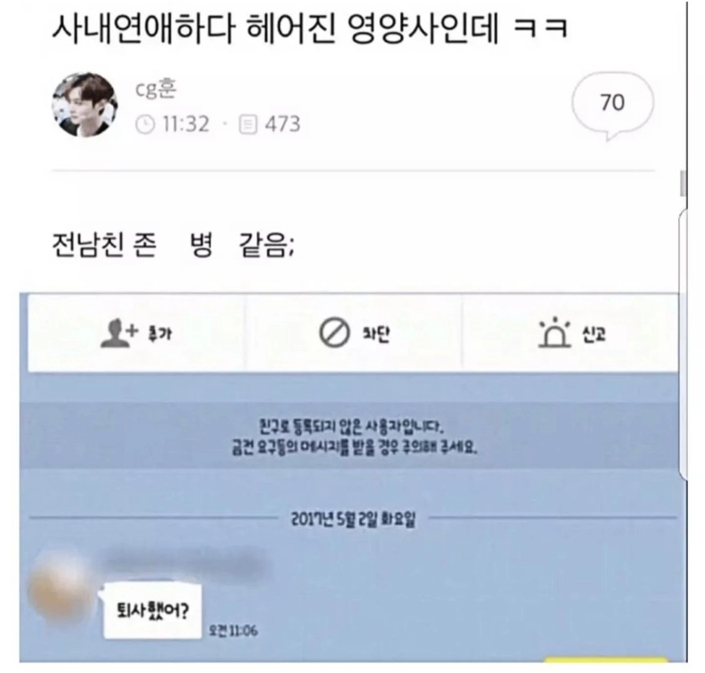The width and height of the screenshot is (705, 673).
Task: Click the blurred chat sender avatar
Action: (61, 588)
